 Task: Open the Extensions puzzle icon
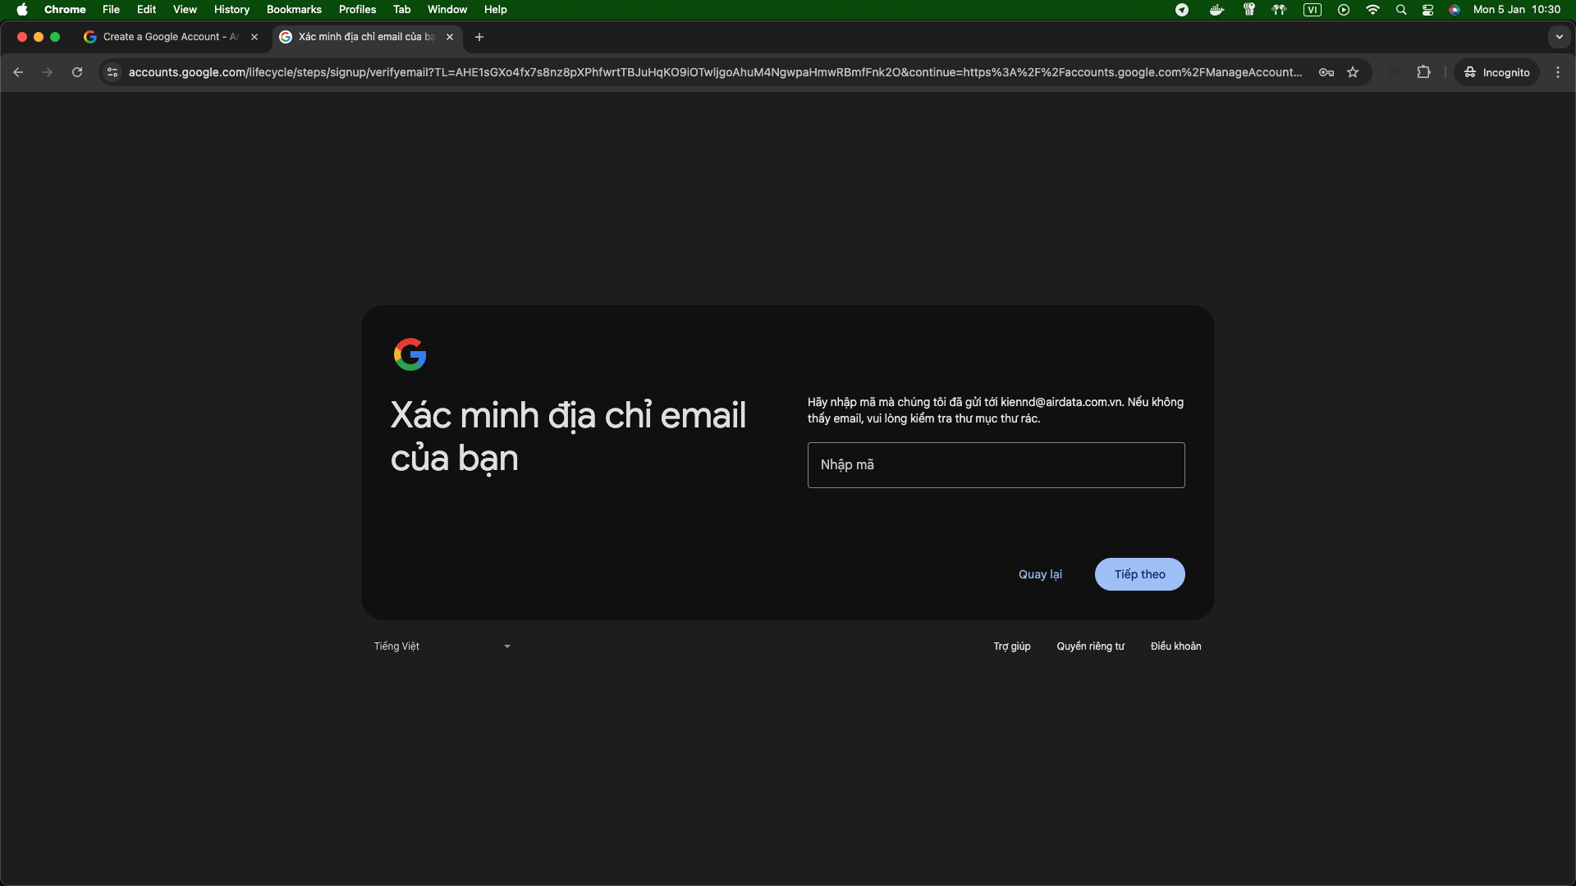pos(1424,72)
